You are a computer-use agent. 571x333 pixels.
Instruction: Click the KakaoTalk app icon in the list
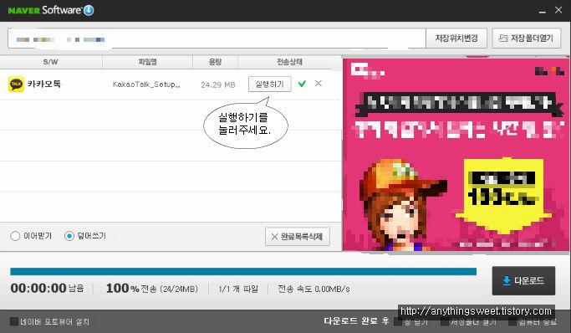[x=16, y=85]
